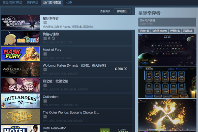
Task: Switch to the 热销商品 tab
Action: pyautogui.click(x=33, y=2)
